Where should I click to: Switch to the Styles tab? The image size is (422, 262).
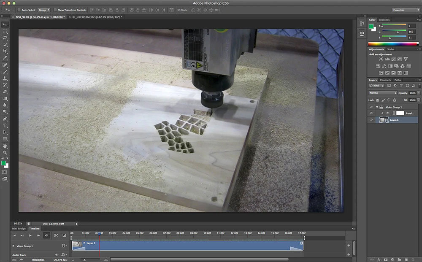coord(390,49)
